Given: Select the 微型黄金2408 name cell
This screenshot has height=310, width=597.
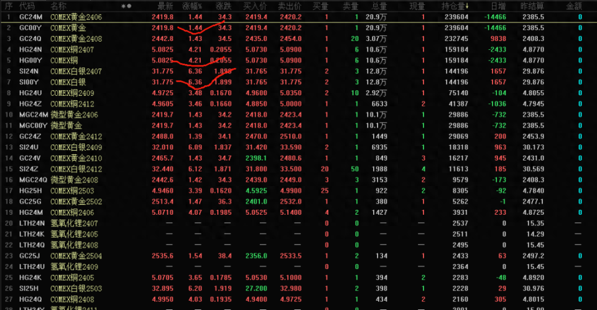Looking at the screenshot, I should [x=74, y=180].
